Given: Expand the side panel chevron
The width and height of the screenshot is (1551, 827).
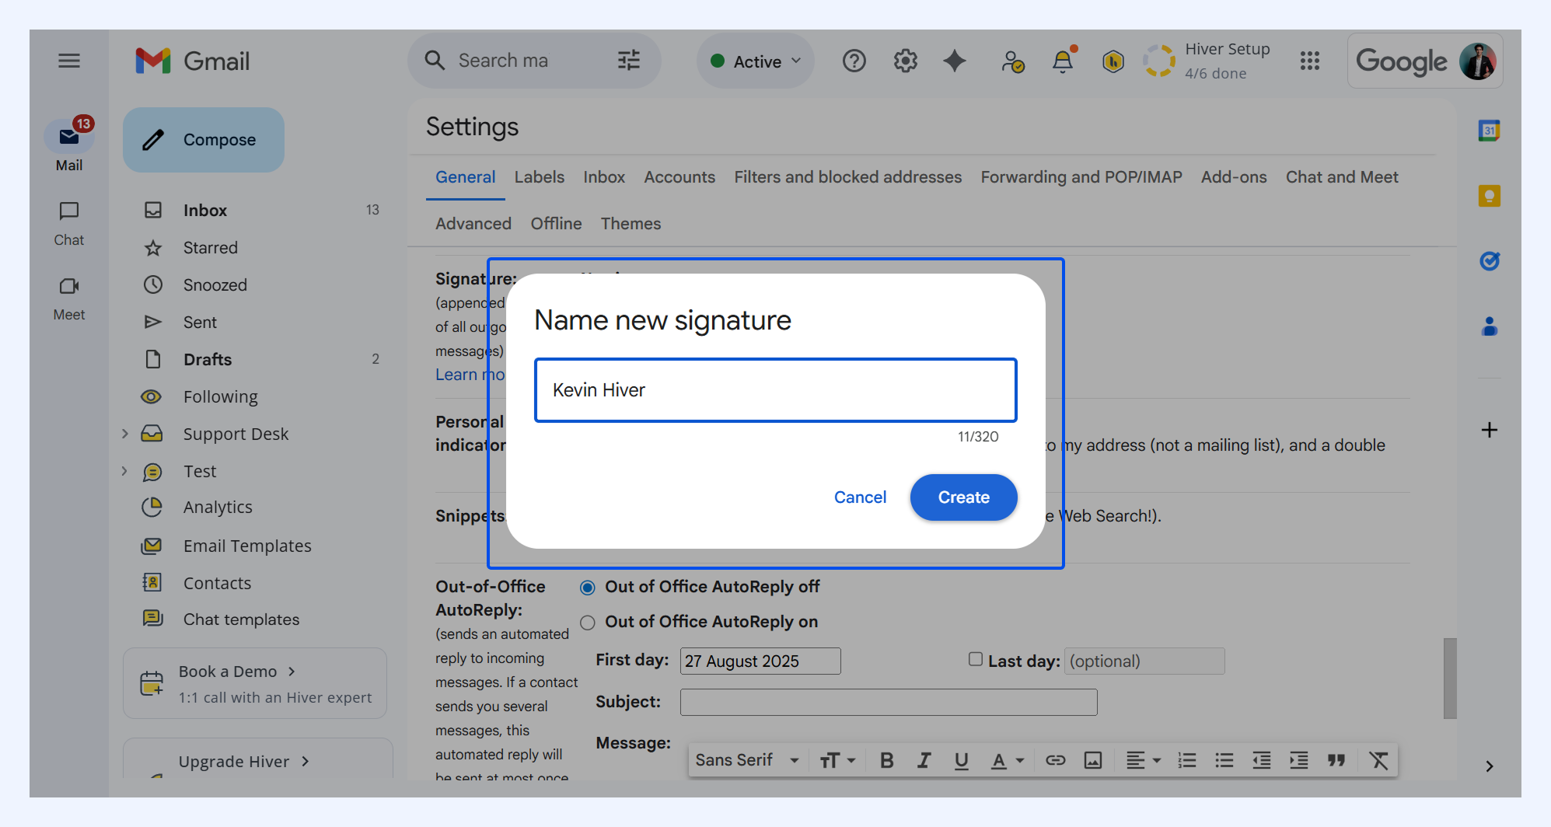Looking at the screenshot, I should point(1490,766).
